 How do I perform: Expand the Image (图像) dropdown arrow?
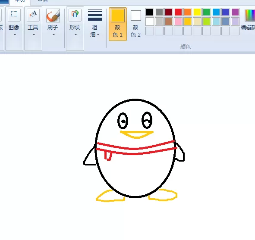[x=15, y=35]
